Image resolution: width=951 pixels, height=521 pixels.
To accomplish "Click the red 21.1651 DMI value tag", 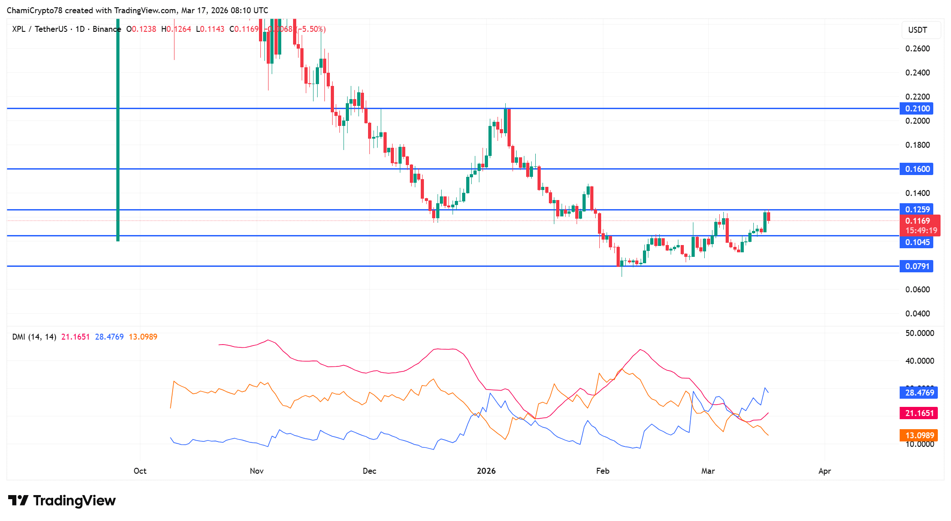I will pyautogui.click(x=919, y=413).
